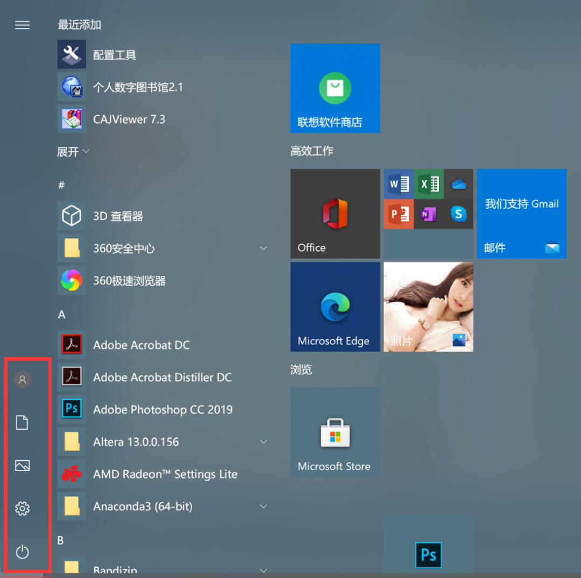Expand the Anaconda3 (64-bit) chevron

point(264,506)
